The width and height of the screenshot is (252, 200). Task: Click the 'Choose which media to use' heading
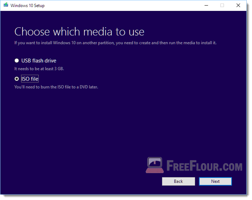[80, 32]
